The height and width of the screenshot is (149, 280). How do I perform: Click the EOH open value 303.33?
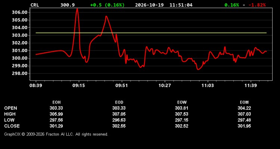pyautogui.click(x=56, y=108)
